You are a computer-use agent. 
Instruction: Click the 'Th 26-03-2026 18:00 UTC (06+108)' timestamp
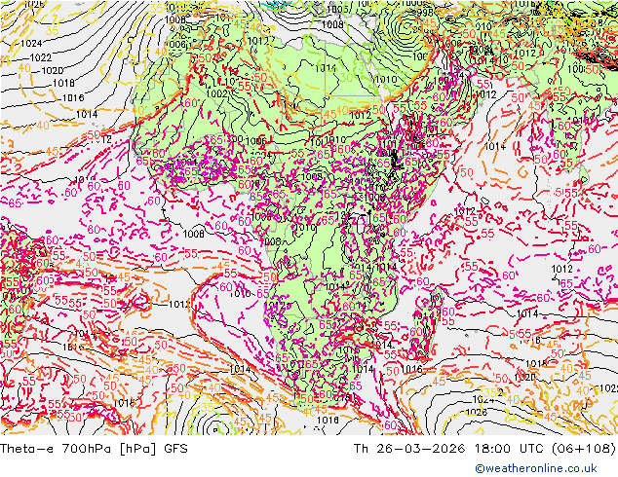[x=484, y=448]
